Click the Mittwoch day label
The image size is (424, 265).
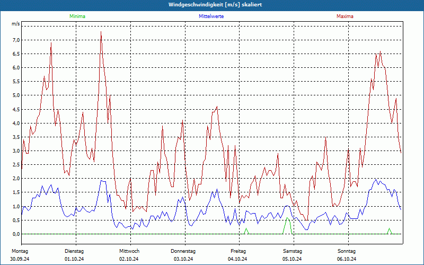click(x=129, y=251)
